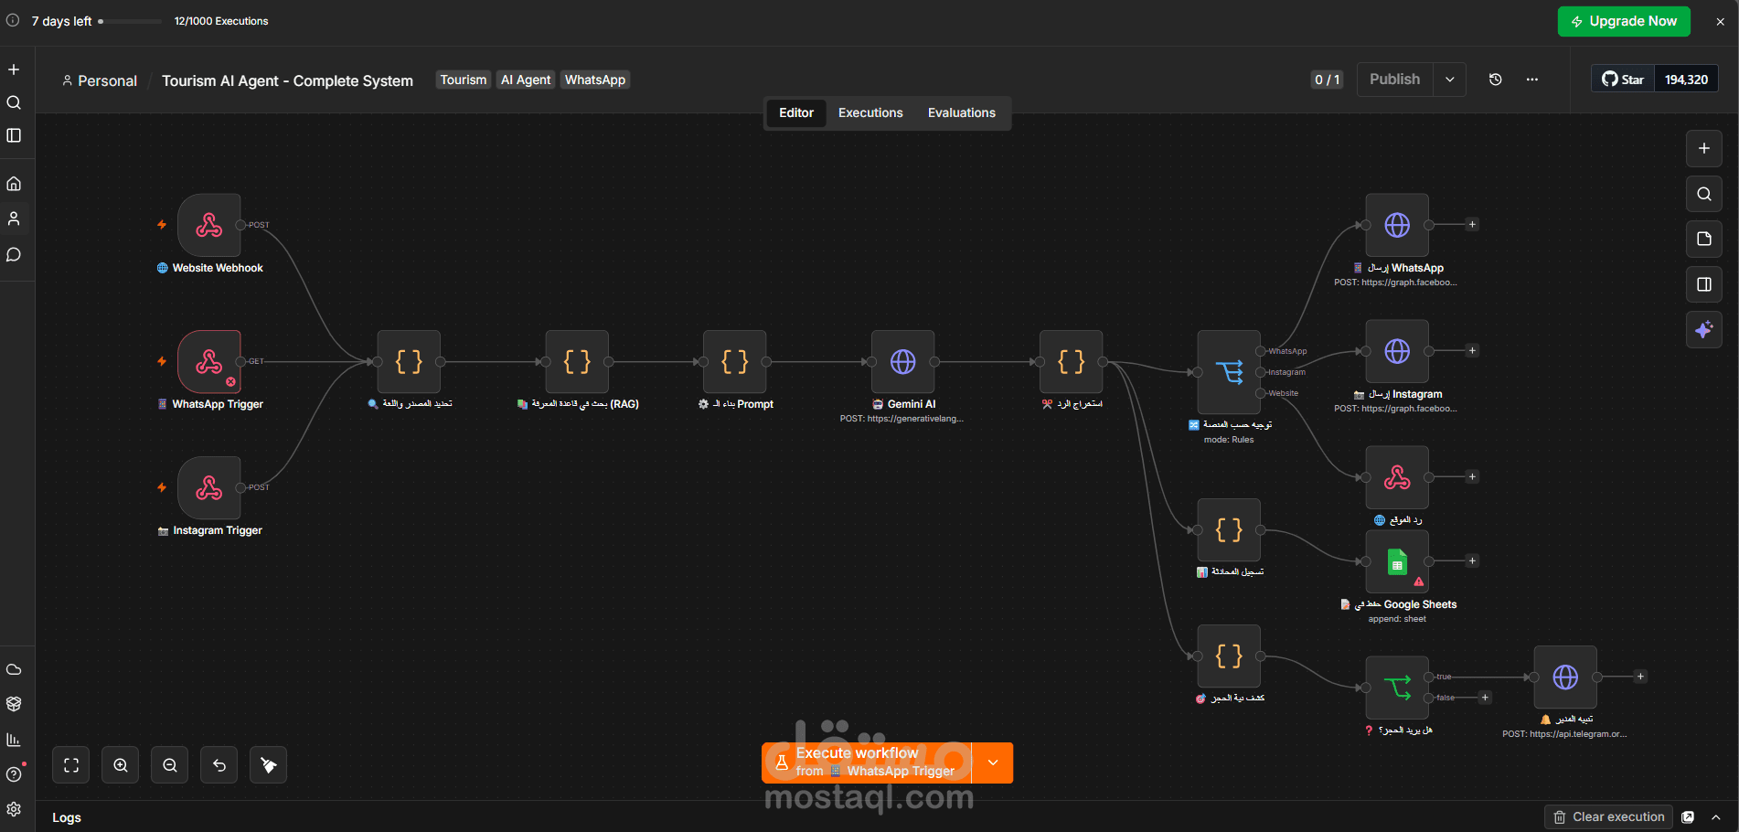
Task: Open the AI assistant sparkle button
Action: coord(1704,330)
